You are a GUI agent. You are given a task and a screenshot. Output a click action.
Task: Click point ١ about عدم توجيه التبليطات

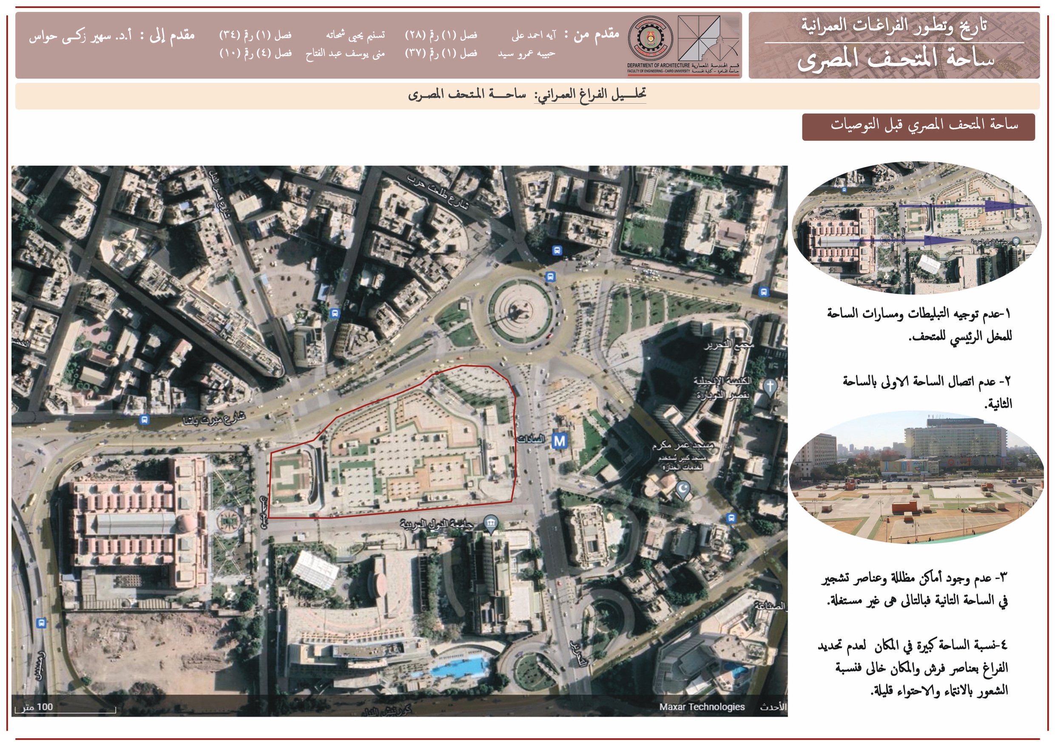(x=919, y=325)
